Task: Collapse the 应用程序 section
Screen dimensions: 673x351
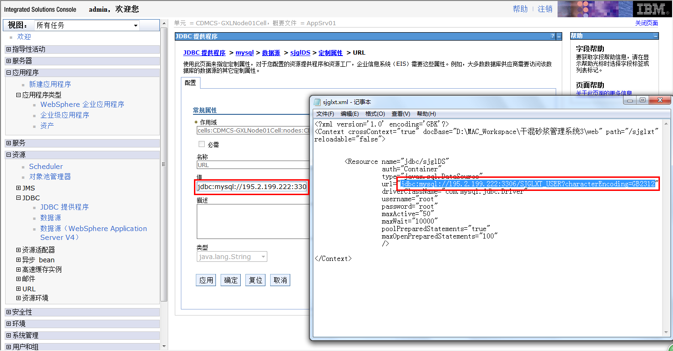Action: [x=9, y=72]
